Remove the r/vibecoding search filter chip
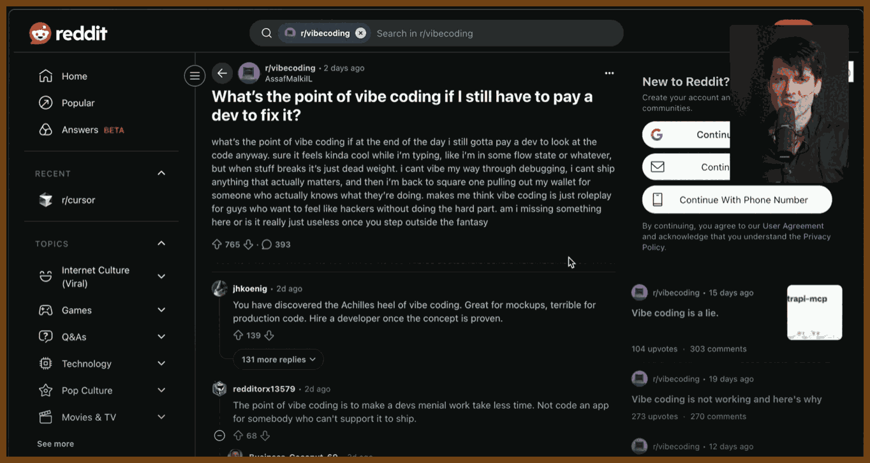The image size is (870, 463). pos(360,33)
